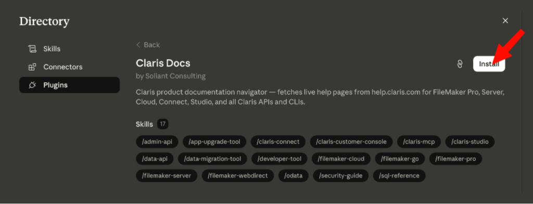
Task: Copy plugin link via chain icon
Action: (x=460, y=64)
